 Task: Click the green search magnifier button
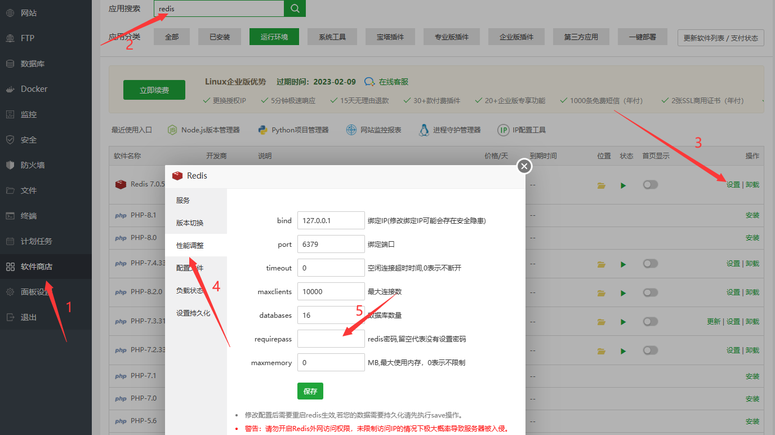pyautogui.click(x=295, y=8)
